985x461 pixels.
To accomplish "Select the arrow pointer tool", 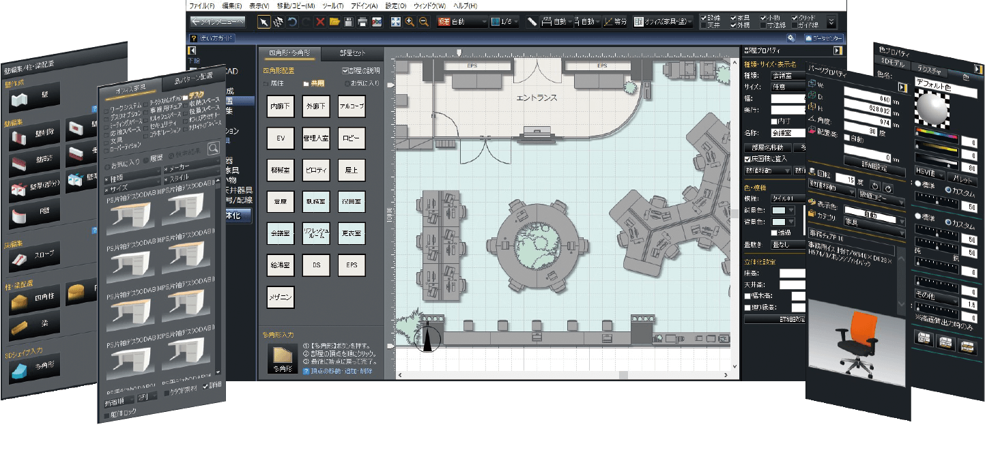I will pos(263,22).
